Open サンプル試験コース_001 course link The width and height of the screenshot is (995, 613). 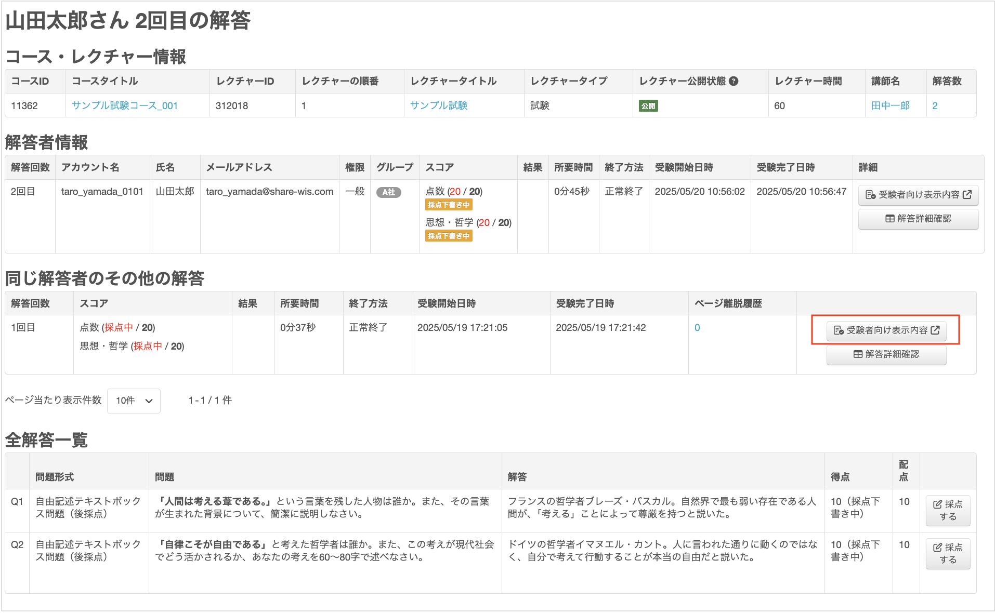pyautogui.click(x=125, y=105)
